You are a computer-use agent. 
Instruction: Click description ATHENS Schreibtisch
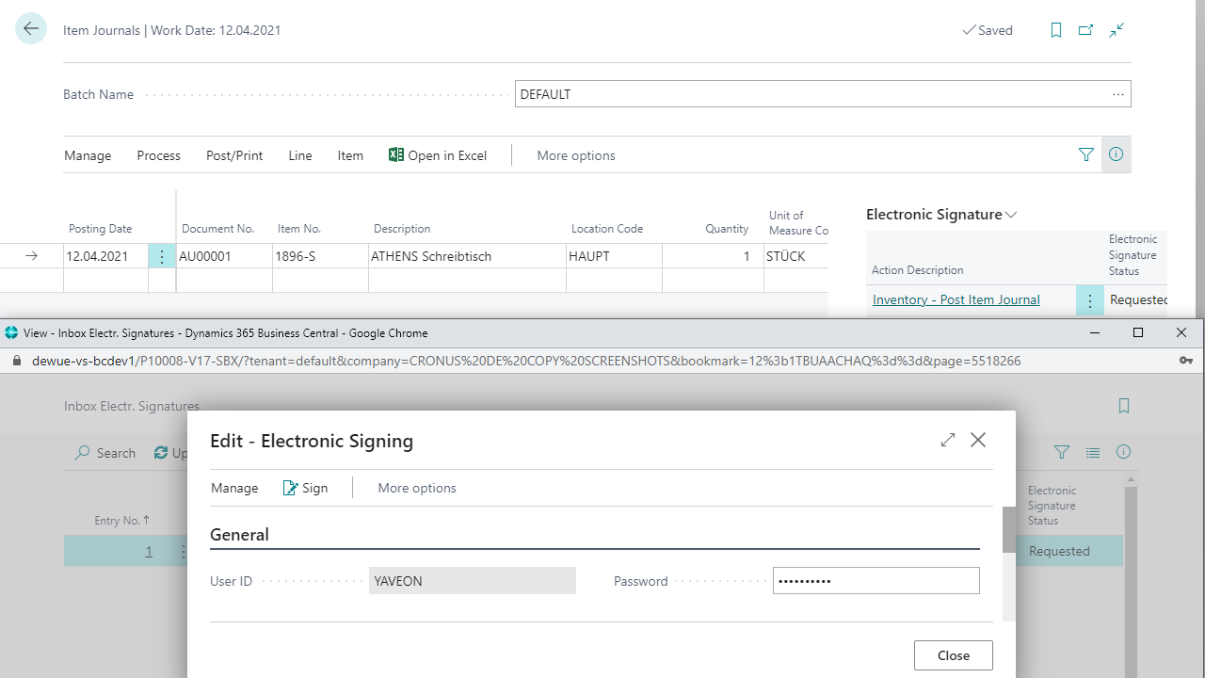point(467,256)
